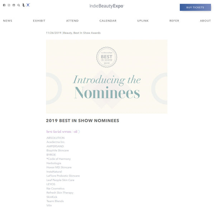The height and width of the screenshot is (215, 215).
Task: Click the Buy Tickets button
Action: [195, 8]
